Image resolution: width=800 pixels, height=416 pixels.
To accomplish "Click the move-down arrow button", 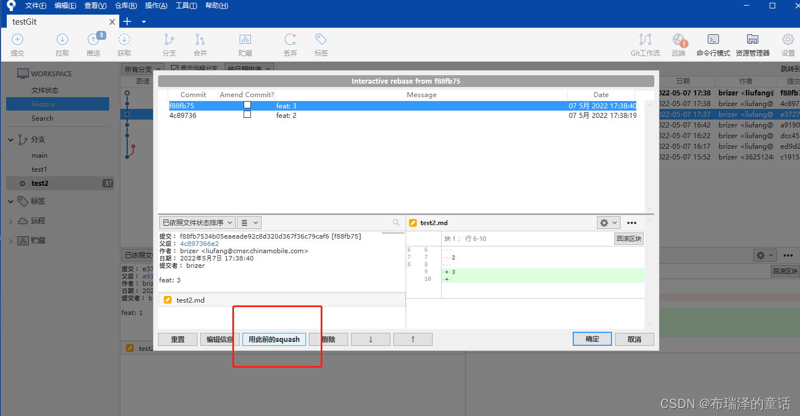I will (370, 339).
